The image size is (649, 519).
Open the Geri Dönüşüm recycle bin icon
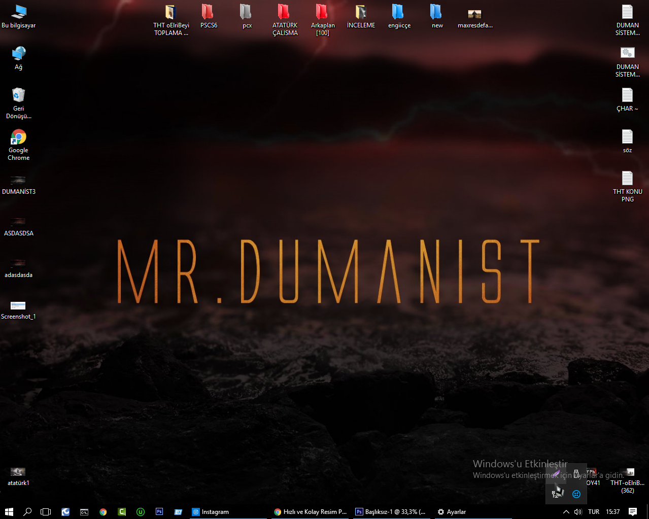(x=19, y=103)
